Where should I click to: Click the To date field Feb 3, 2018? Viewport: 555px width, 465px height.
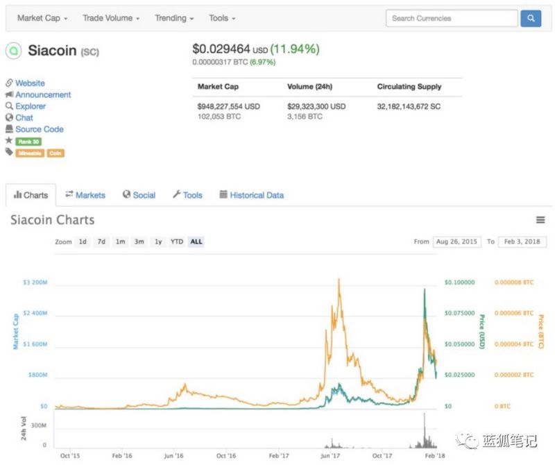tap(522, 242)
